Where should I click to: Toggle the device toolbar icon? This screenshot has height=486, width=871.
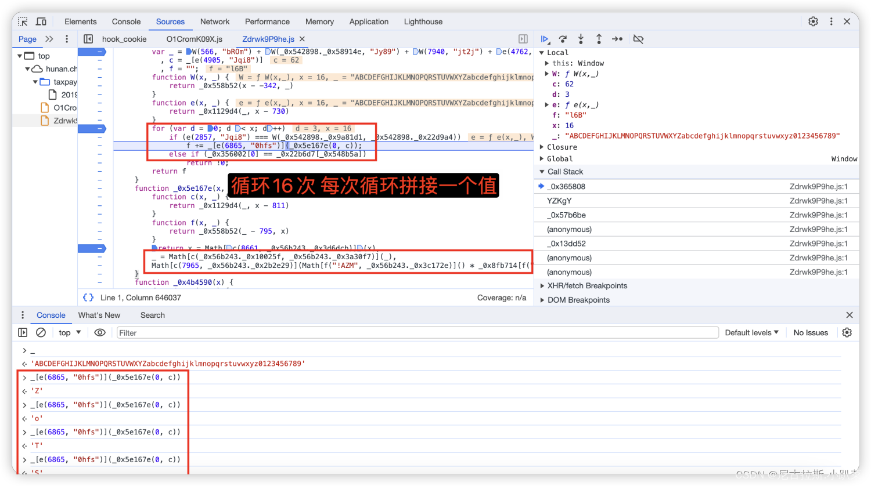(x=41, y=21)
